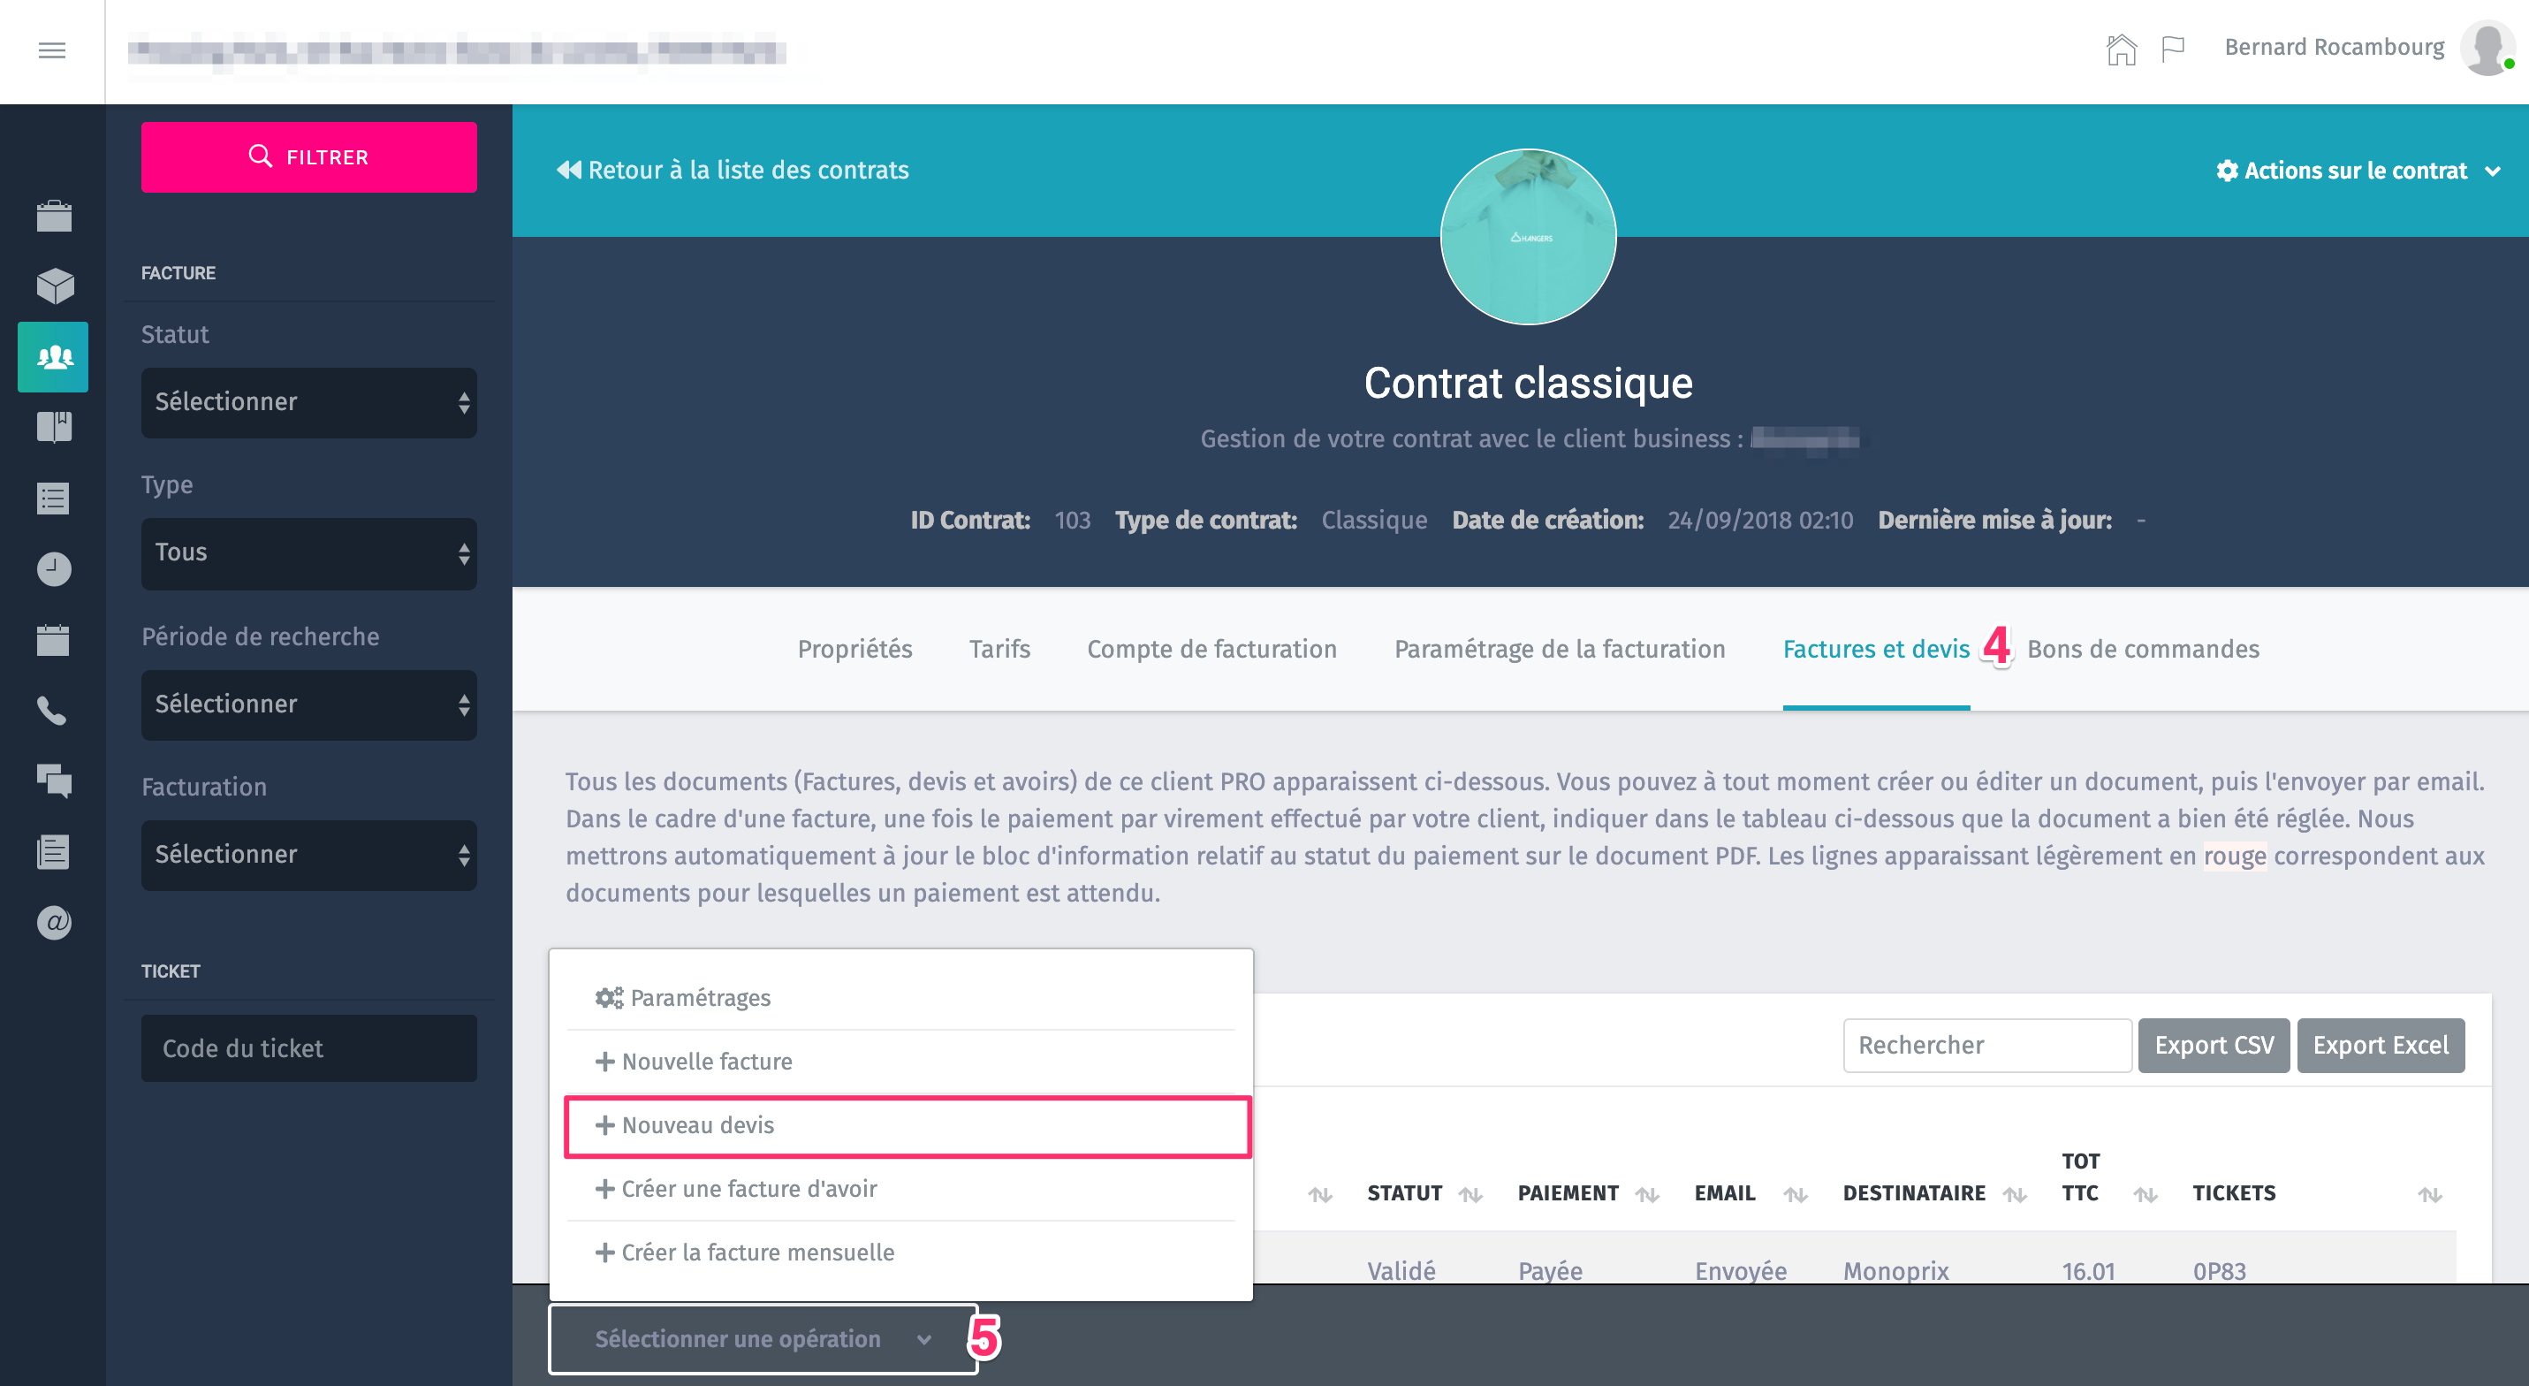
Task: Open the chat bubbles sidebar icon
Action: 54,781
